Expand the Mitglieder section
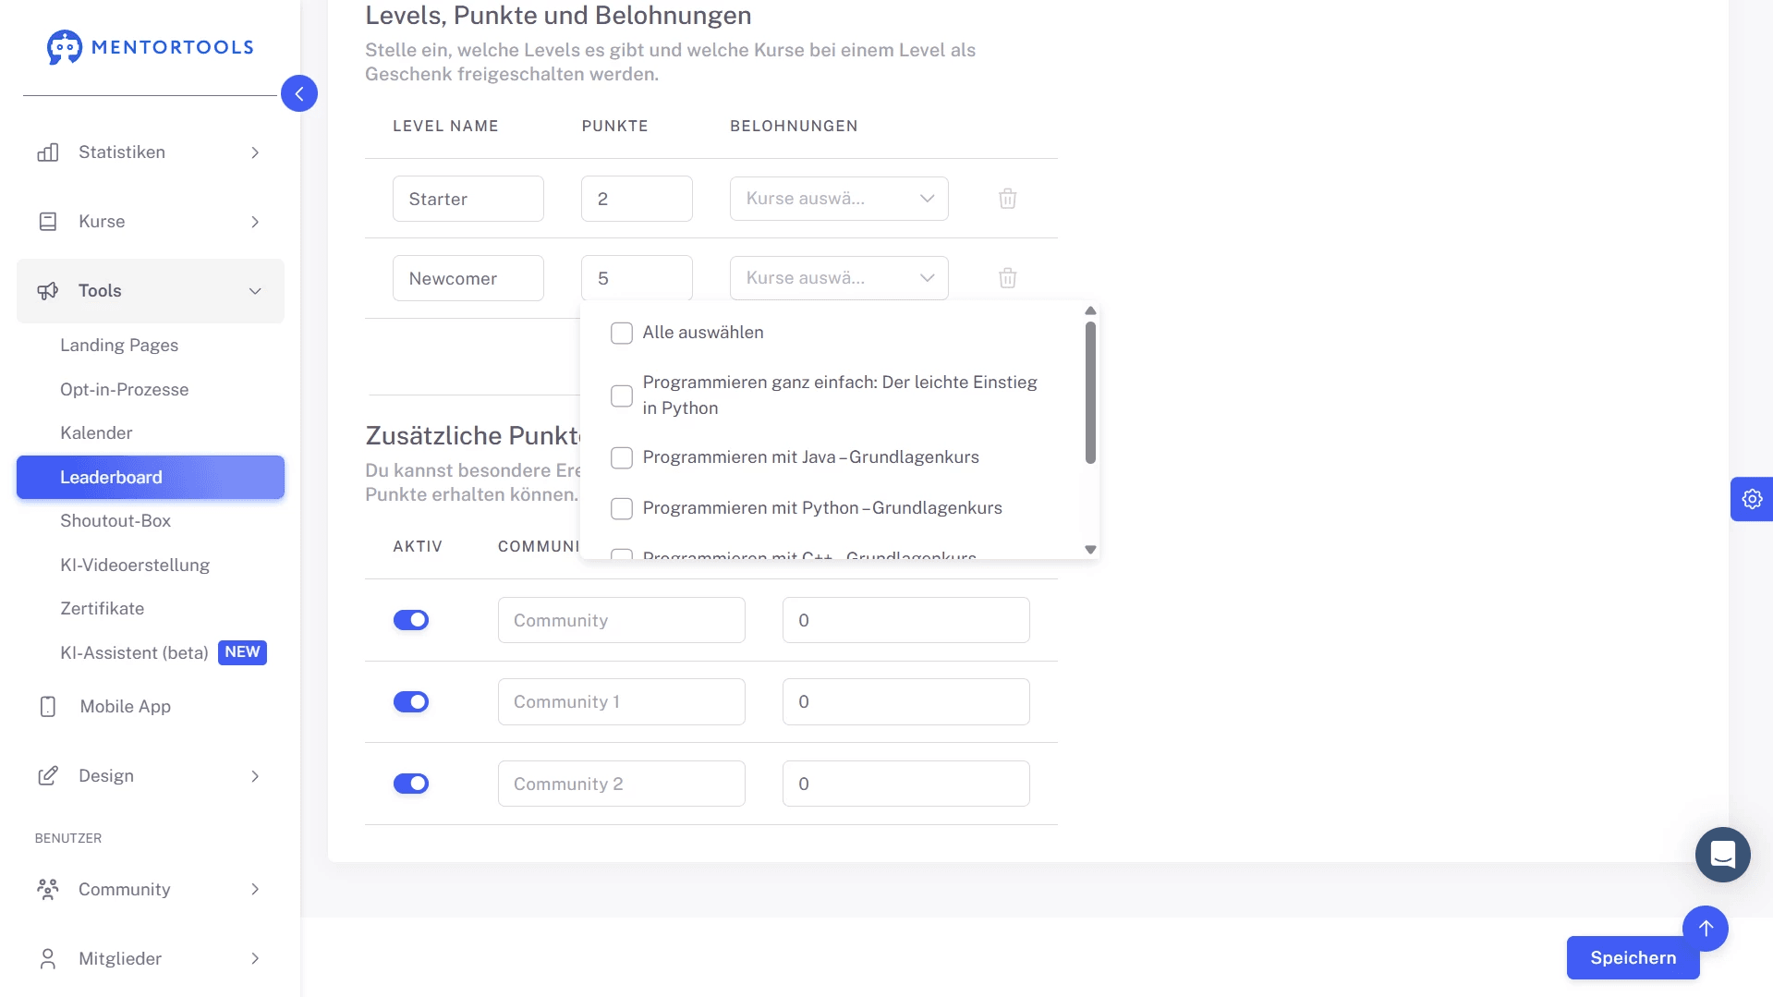This screenshot has height=997, width=1773. pos(256,958)
